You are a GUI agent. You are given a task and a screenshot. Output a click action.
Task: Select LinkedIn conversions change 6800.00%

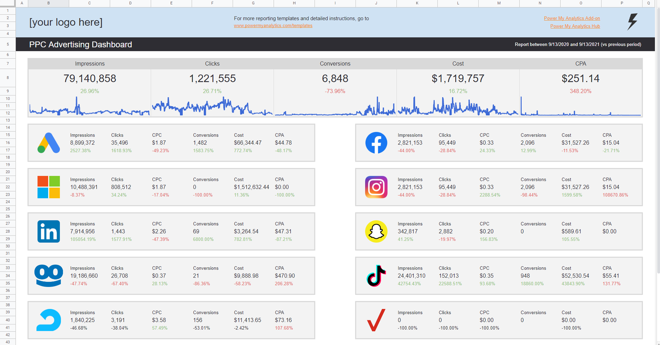(203, 239)
